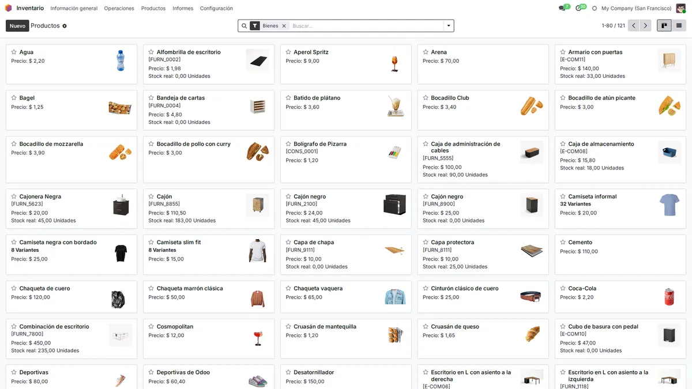Viewport: 692px width, 389px height.
Task: Click the Bienes filter funnel icon
Action: [255, 26]
